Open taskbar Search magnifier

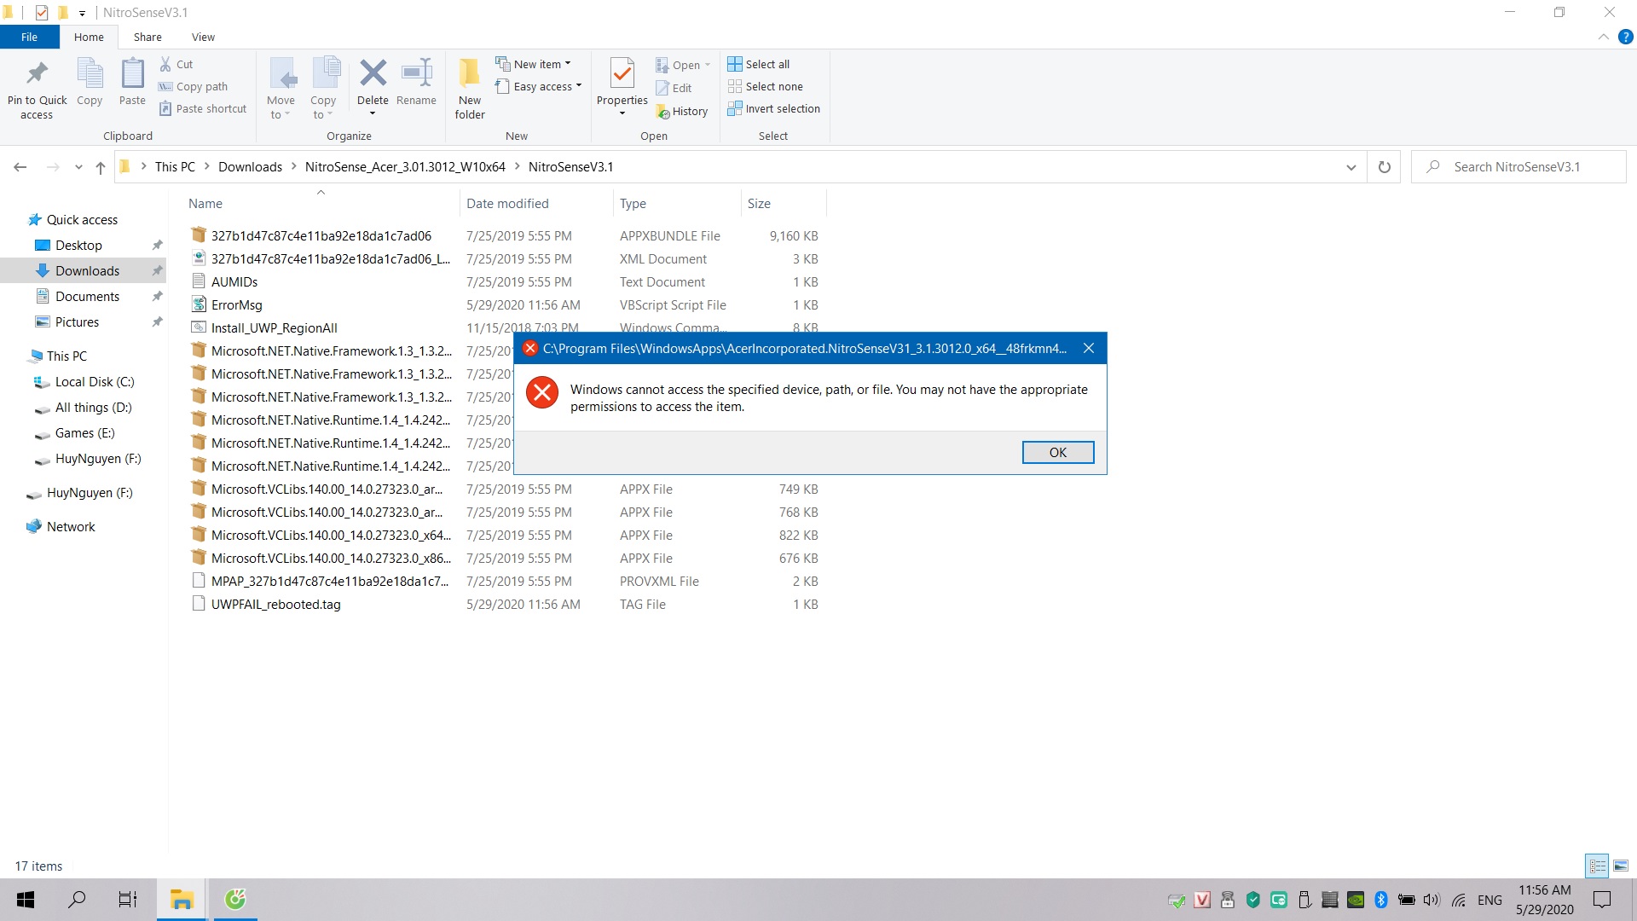77,900
